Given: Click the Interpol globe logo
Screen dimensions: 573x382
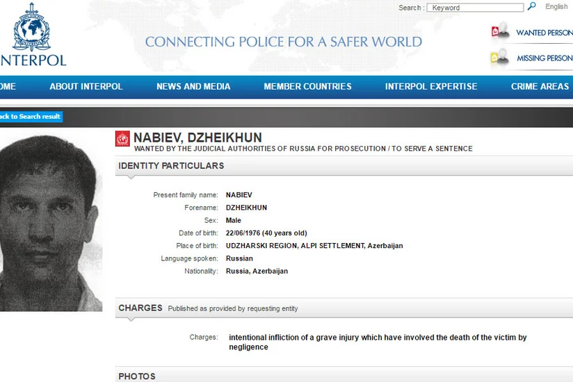Looking at the screenshot, I should click(31, 30).
